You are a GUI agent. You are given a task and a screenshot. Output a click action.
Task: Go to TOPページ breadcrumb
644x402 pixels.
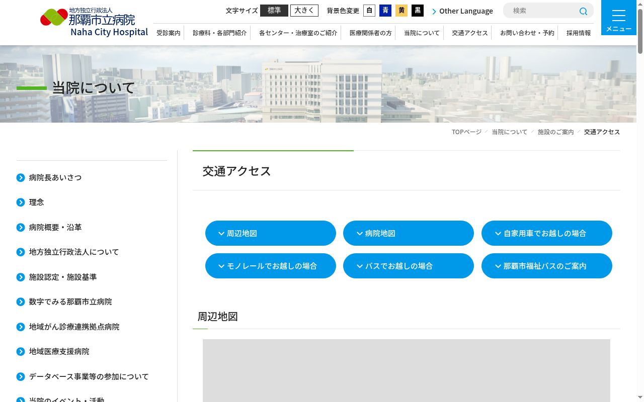pos(466,132)
